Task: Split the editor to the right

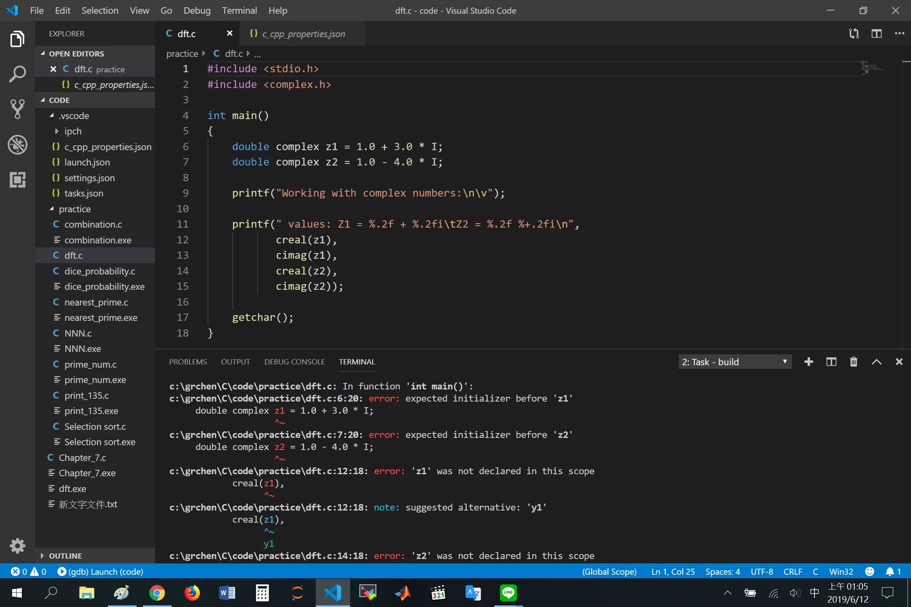Action: (876, 33)
